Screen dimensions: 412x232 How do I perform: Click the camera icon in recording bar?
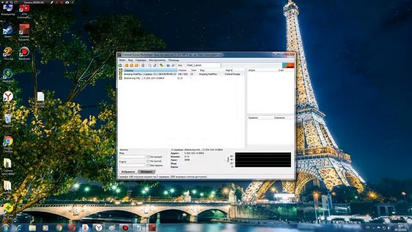(x=67, y=2)
